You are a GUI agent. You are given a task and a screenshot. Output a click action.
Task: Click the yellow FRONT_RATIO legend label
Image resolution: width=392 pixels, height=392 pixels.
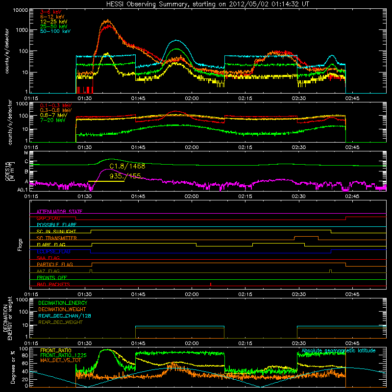pyautogui.click(x=56, y=350)
